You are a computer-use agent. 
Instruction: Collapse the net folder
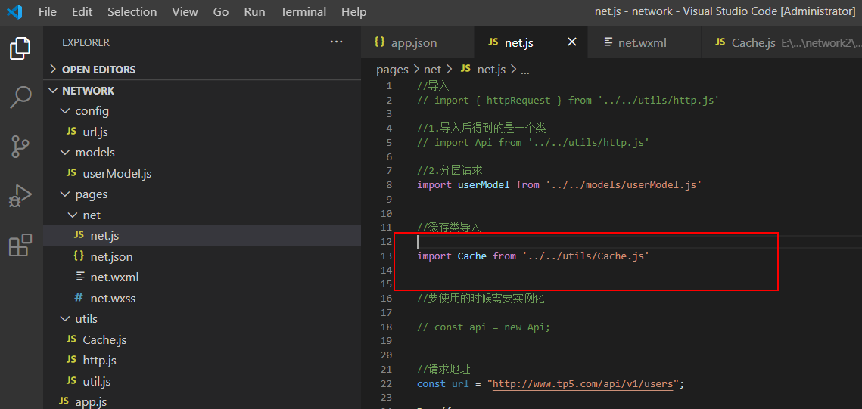pyautogui.click(x=202, y=215)
